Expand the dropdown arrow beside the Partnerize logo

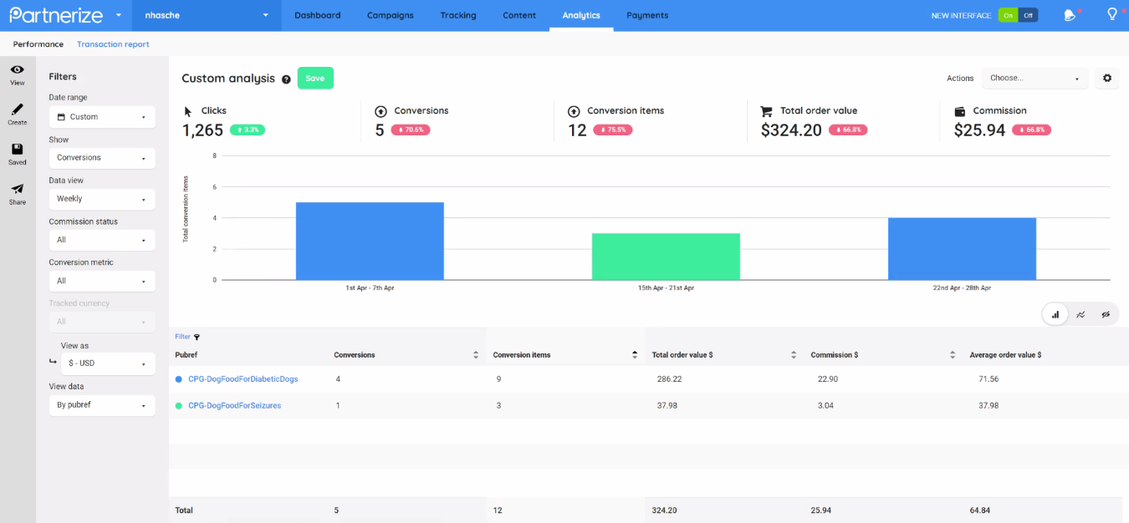[x=119, y=15]
